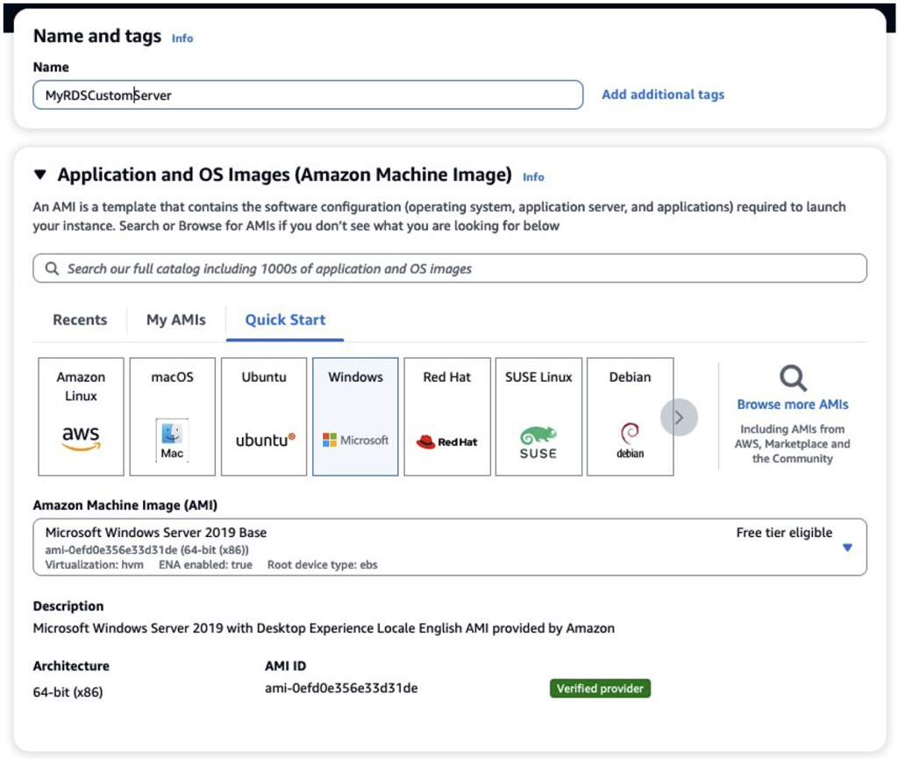
Task: Choose the Red Hat AMI tile
Action: click(447, 417)
